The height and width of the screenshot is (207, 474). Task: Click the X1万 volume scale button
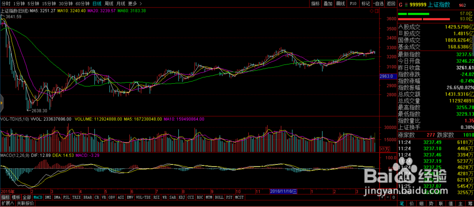click(x=385, y=149)
